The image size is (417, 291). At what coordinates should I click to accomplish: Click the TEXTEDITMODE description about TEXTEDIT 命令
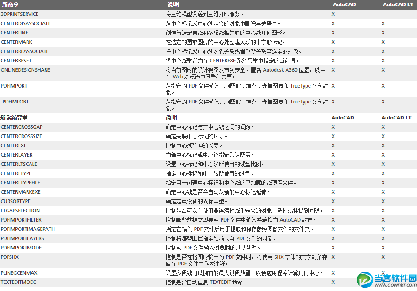pos(206,283)
